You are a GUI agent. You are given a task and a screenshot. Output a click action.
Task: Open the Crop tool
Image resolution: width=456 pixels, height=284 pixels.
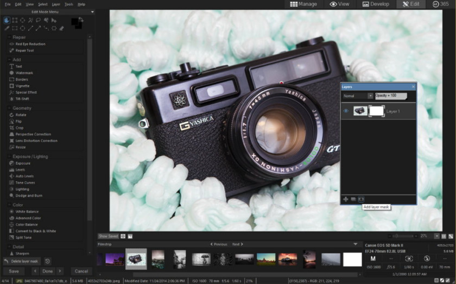(x=20, y=128)
